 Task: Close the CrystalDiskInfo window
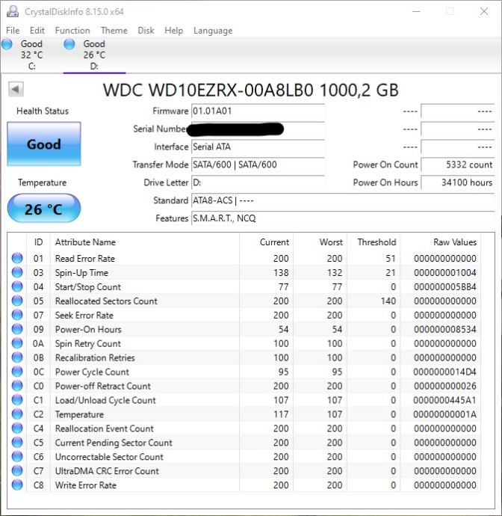484,11
